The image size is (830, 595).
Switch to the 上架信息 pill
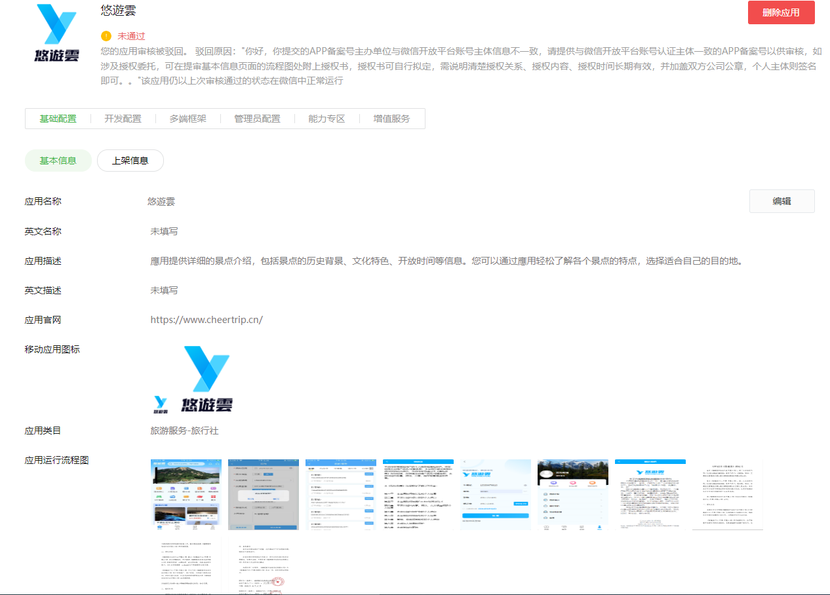pyautogui.click(x=130, y=161)
